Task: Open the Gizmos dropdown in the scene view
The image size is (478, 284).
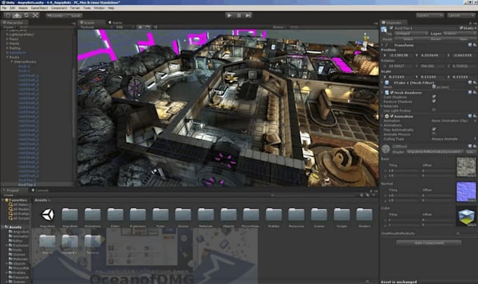Action: click(x=279, y=27)
